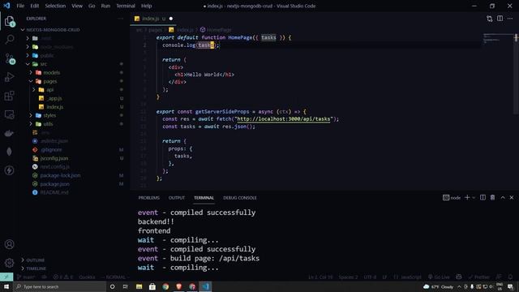Screen dimensions: 519x292
Task: Create a new terminal with plus icon
Action: click(467, 197)
